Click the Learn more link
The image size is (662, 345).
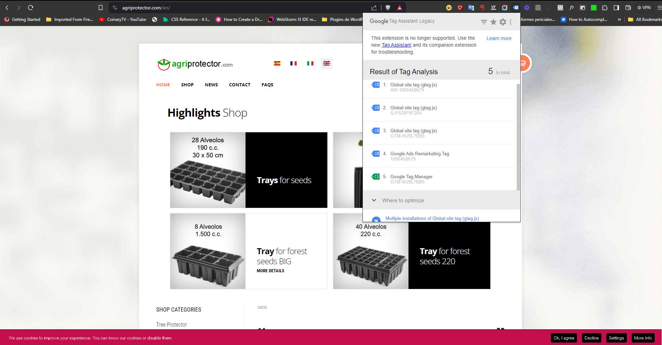pos(499,38)
